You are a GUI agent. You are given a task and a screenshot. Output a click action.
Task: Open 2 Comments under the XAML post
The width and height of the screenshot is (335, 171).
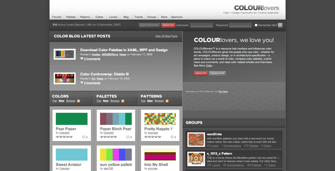coord(92,59)
